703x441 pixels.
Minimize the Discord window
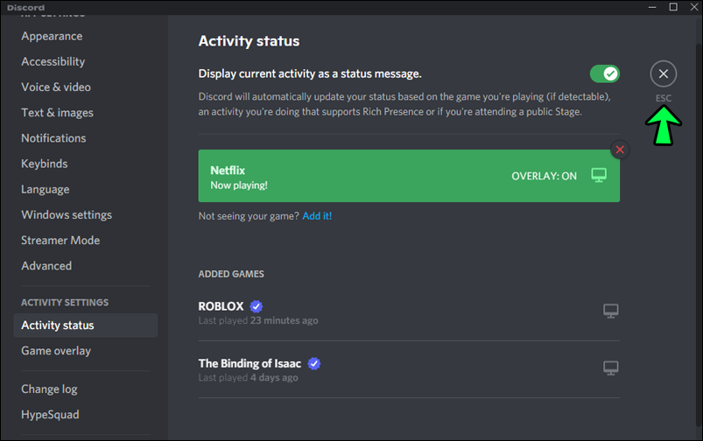652,7
